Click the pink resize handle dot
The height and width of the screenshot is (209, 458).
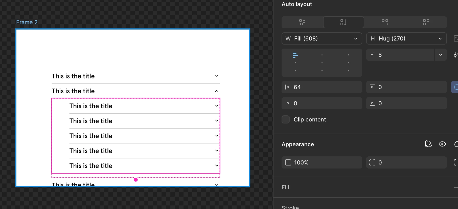[136, 180]
